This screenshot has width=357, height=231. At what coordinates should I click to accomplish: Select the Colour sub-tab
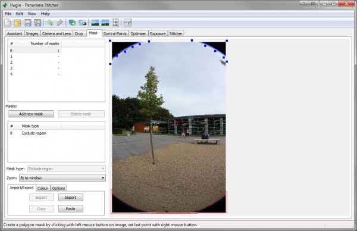(43, 188)
